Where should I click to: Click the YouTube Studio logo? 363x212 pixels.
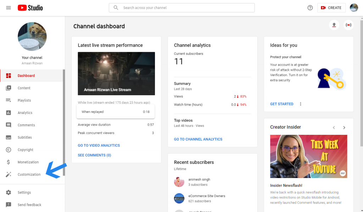tap(30, 8)
